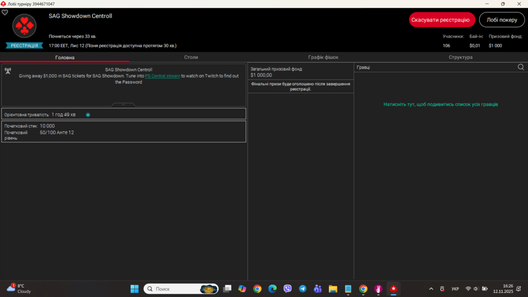Follow the PS Central stream link
The height and width of the screenshot is (297, 528).
pos(162,76)
